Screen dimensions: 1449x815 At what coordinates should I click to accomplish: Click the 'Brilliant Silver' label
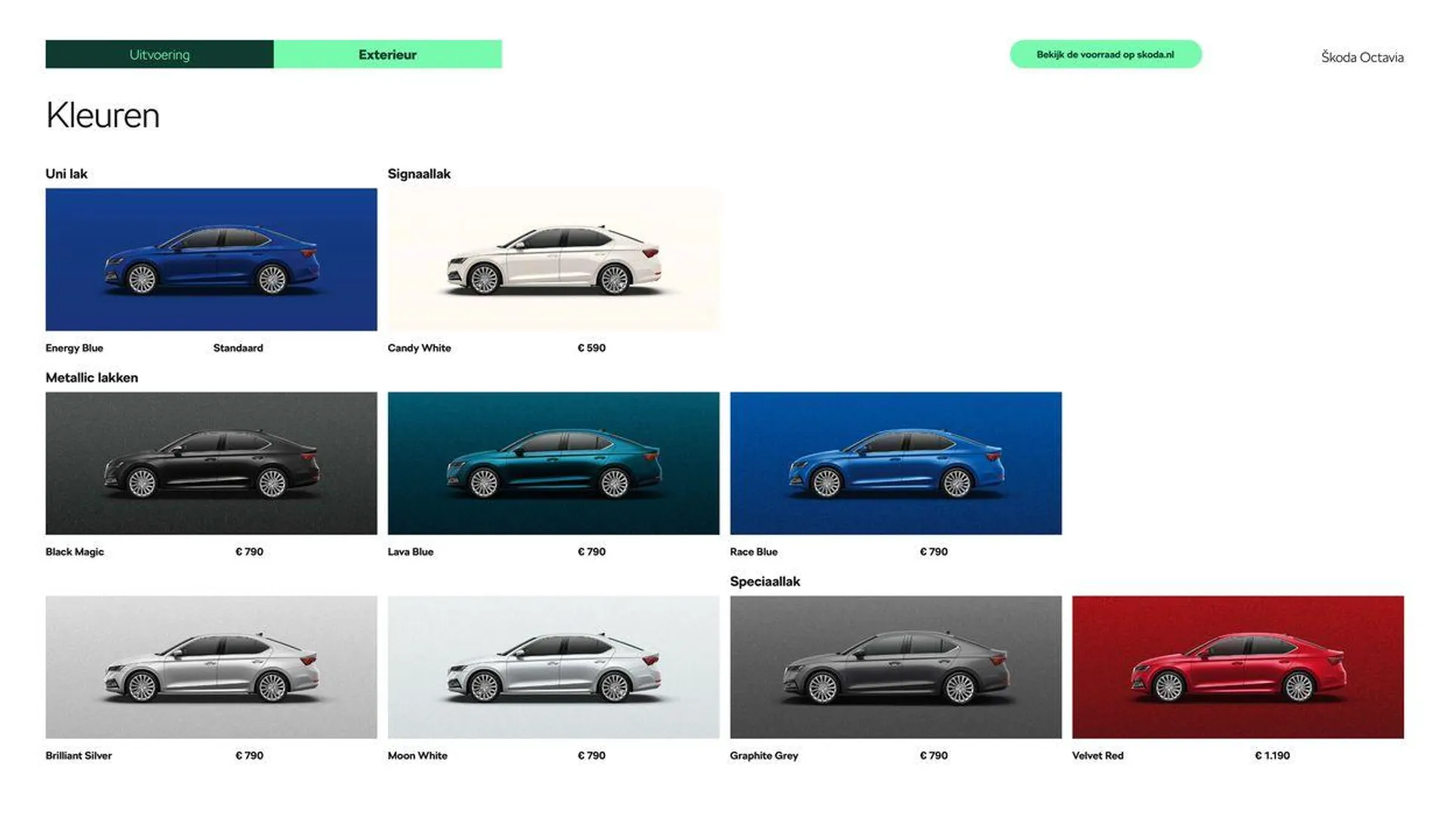point(78,755)
